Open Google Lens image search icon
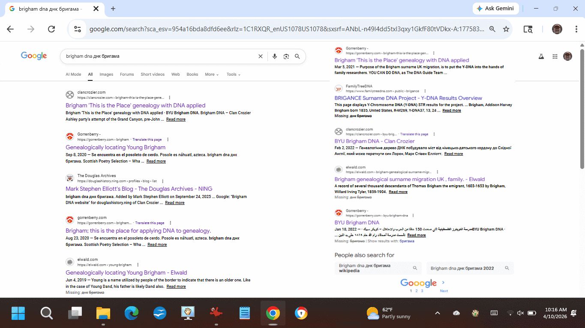The image size is (585, 328). coord(286,56)
